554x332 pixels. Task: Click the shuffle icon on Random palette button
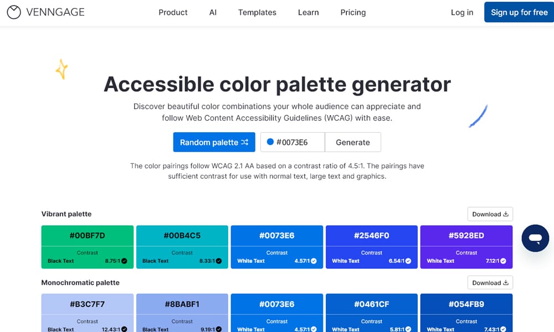click(x=244, y=142)
